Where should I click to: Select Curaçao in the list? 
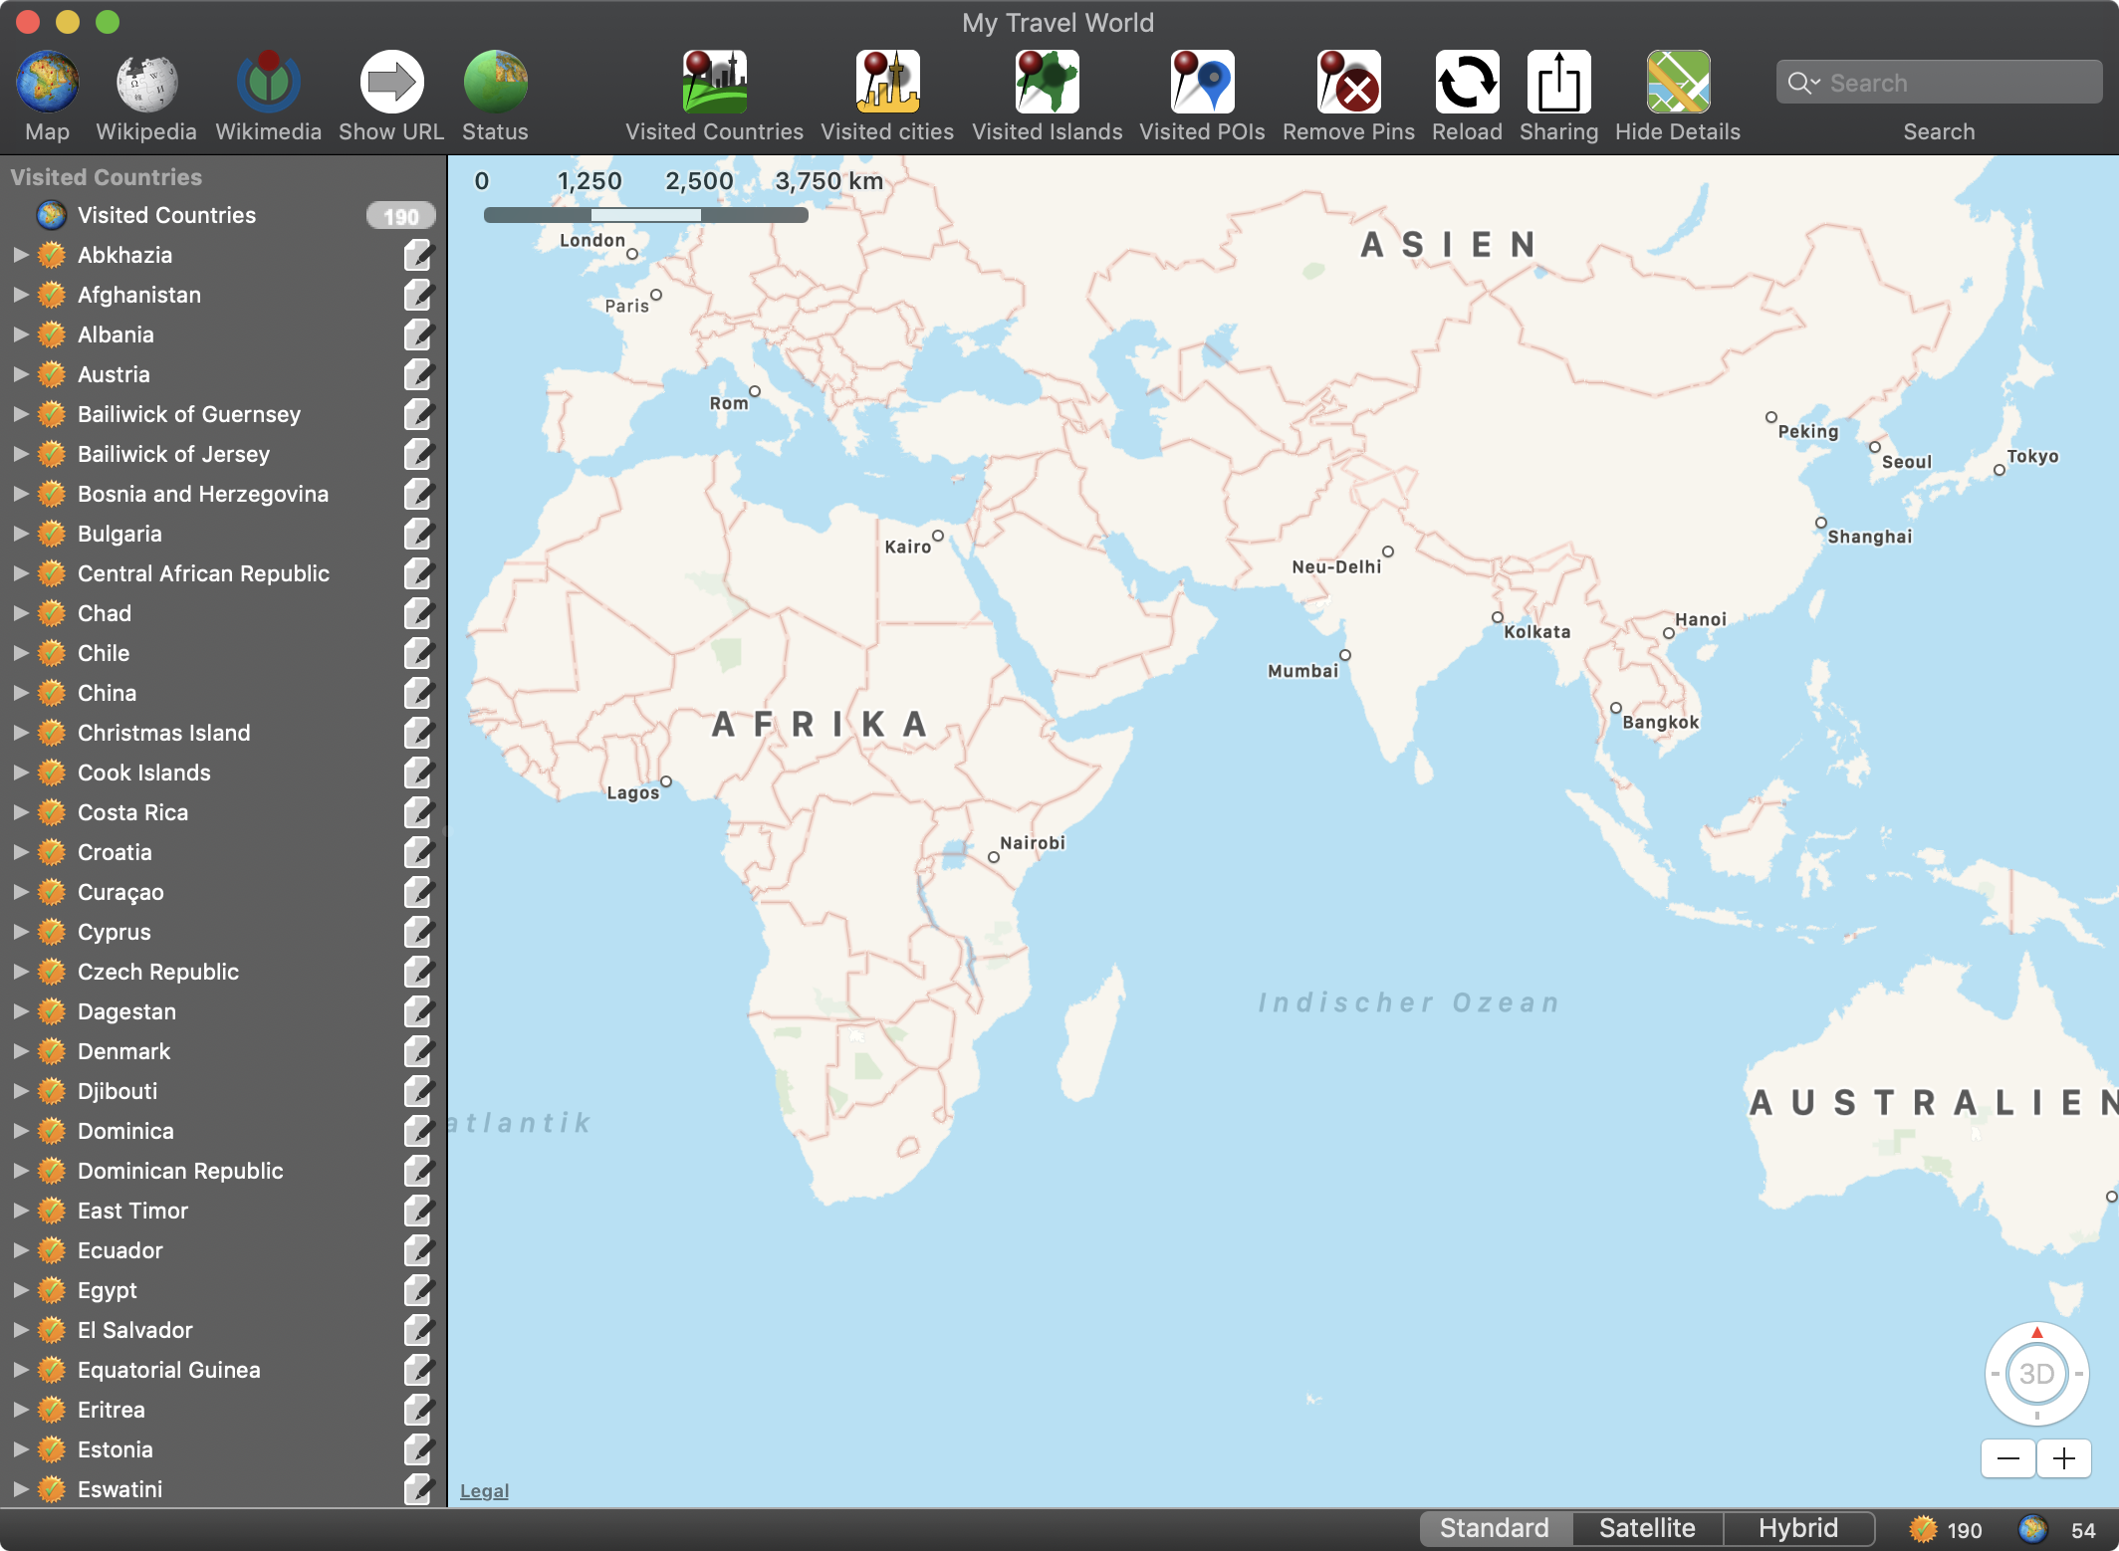pos(223,892)
